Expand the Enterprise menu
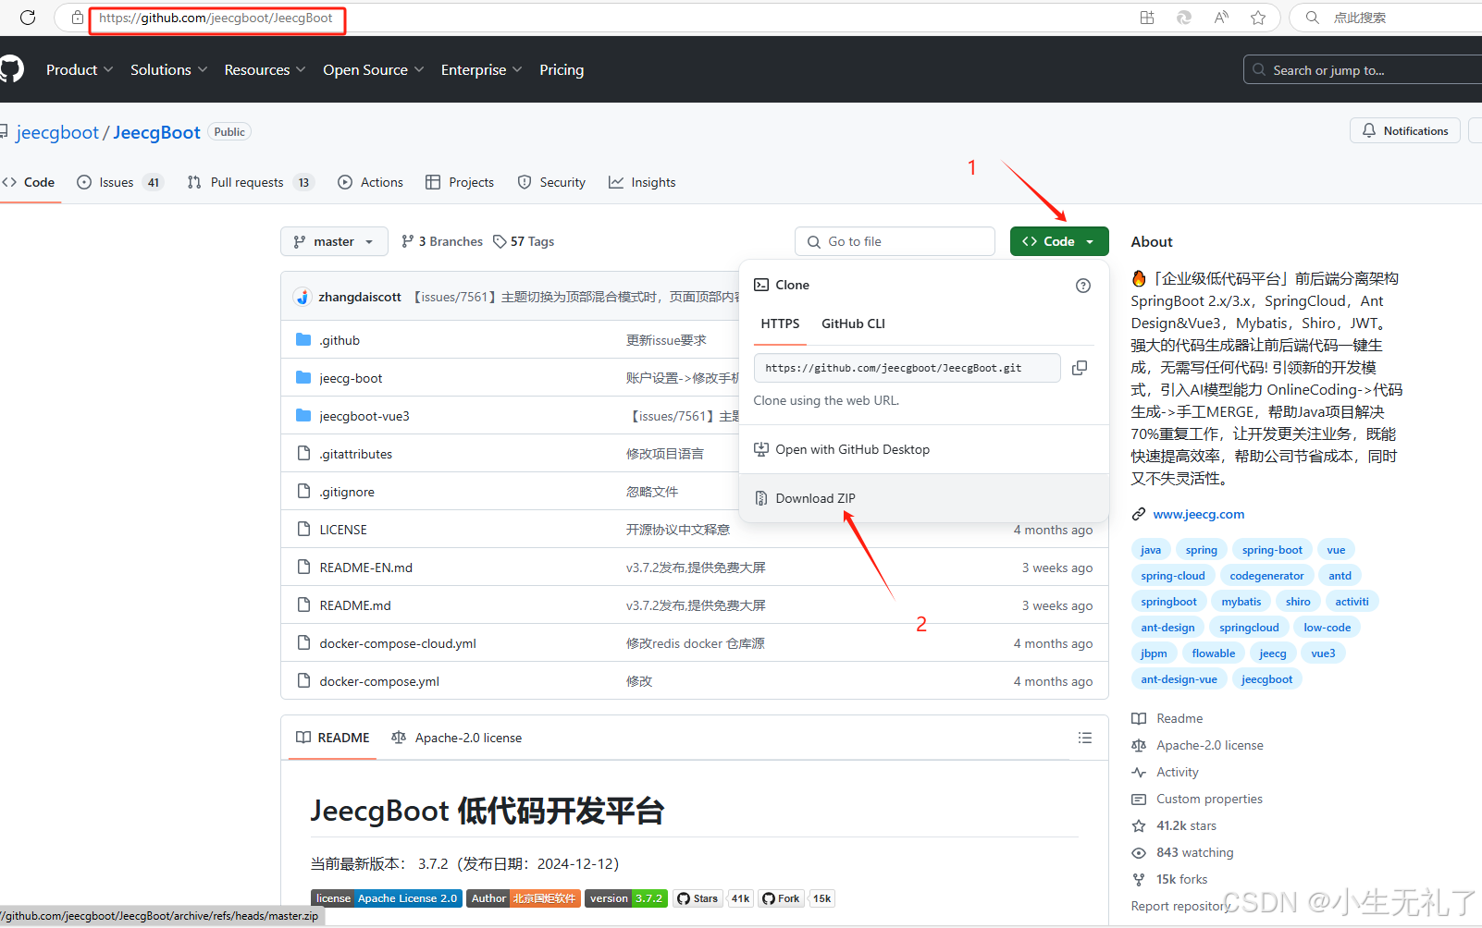Image resolution: width=1482 pixels, height=928 pixels. (x=482, y=69)
